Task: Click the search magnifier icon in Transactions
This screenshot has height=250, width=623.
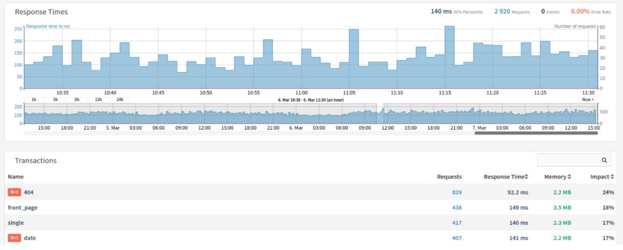Action: click(x=604, y=160)
